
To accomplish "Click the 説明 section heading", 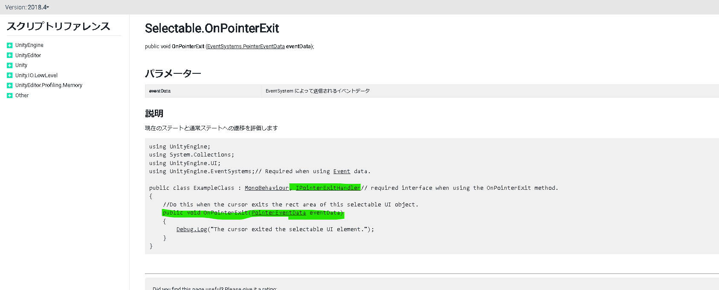I will click(154, 113).
